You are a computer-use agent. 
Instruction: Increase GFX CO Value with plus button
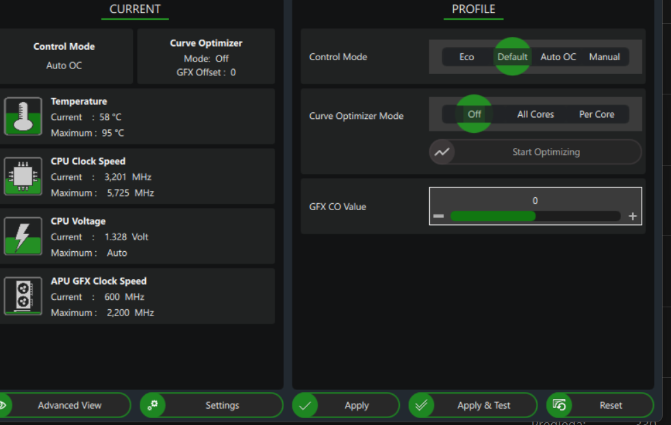[633, 216]
